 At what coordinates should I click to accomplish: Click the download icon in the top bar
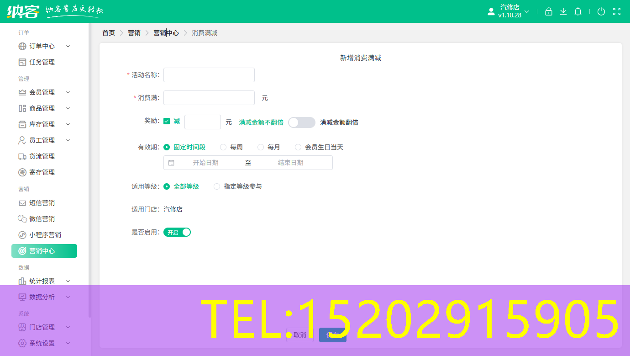563,11
